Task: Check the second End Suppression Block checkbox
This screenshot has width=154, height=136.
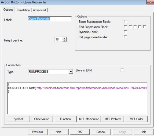Action: tap(130, 27)
